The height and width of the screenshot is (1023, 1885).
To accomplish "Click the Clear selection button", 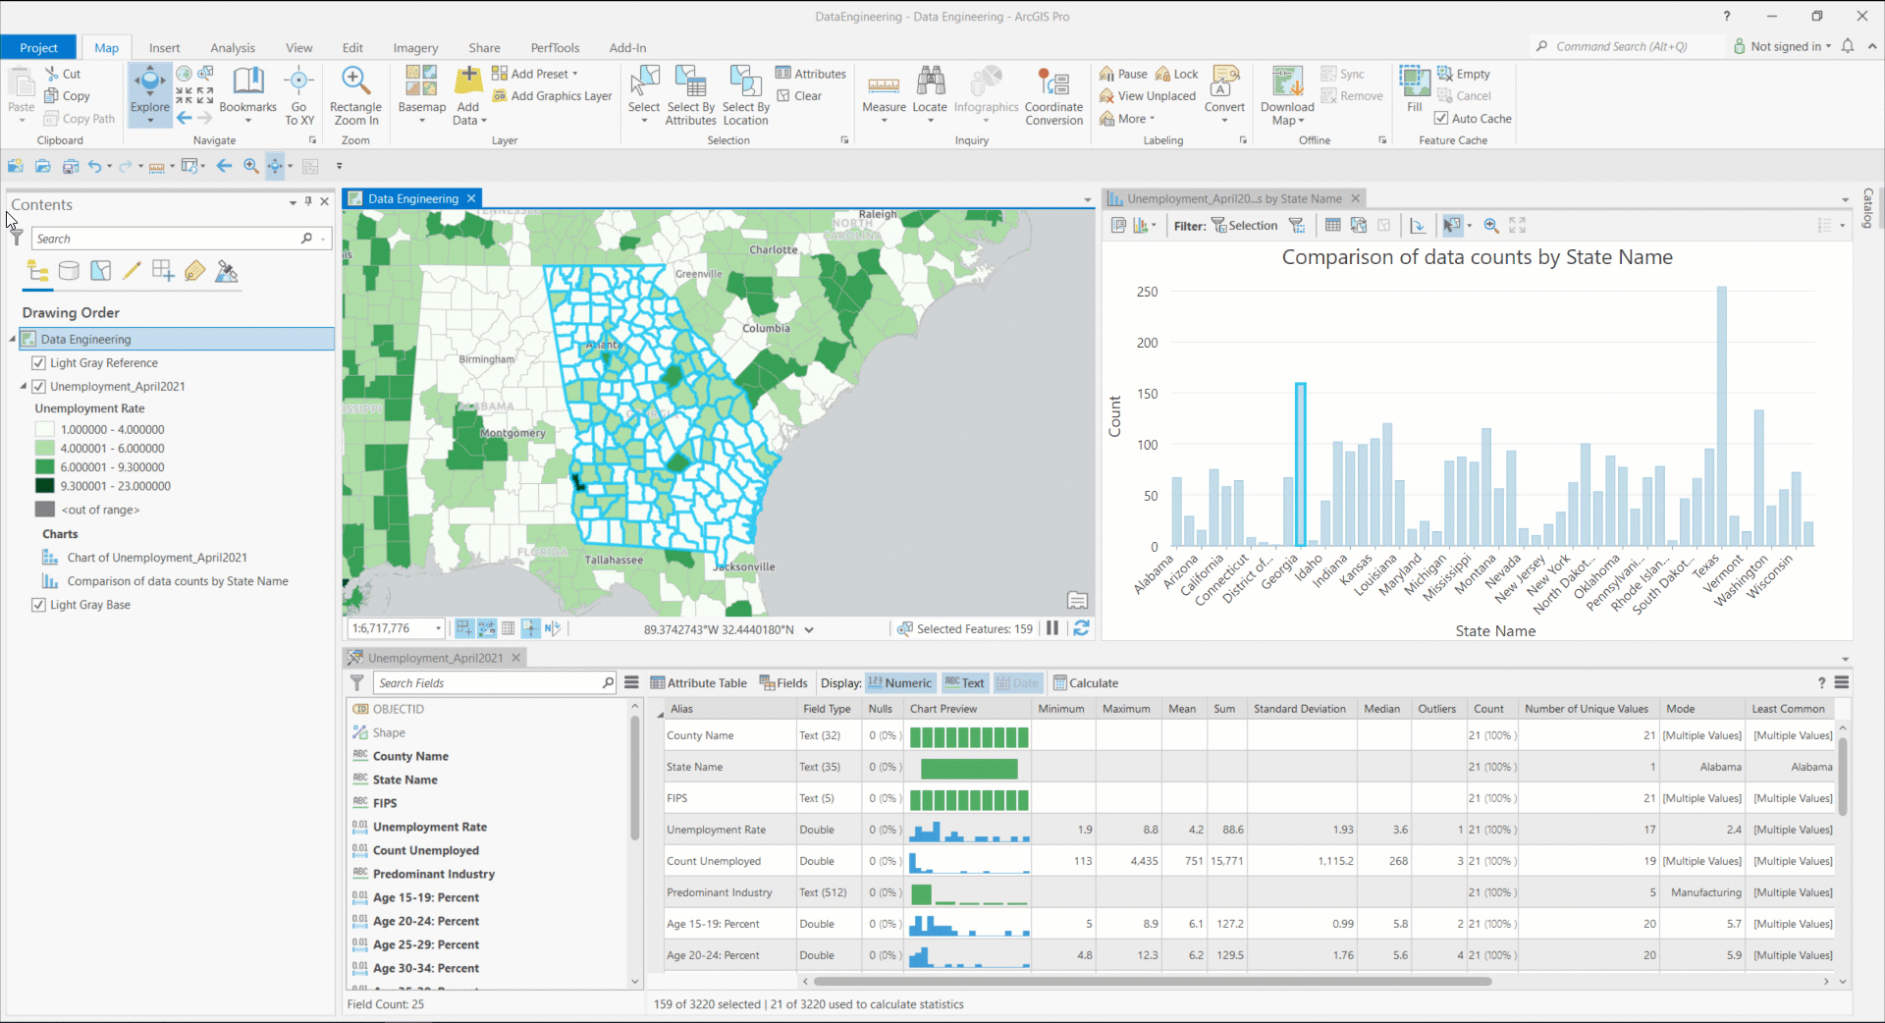I will click(x=801, y=95).
